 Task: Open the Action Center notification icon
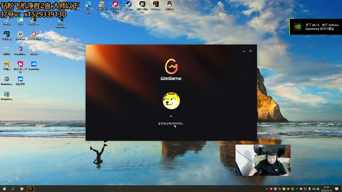coord(337,189)
